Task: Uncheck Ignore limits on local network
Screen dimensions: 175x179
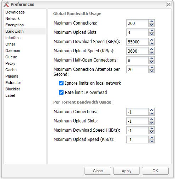Action: tap(61, 83)
